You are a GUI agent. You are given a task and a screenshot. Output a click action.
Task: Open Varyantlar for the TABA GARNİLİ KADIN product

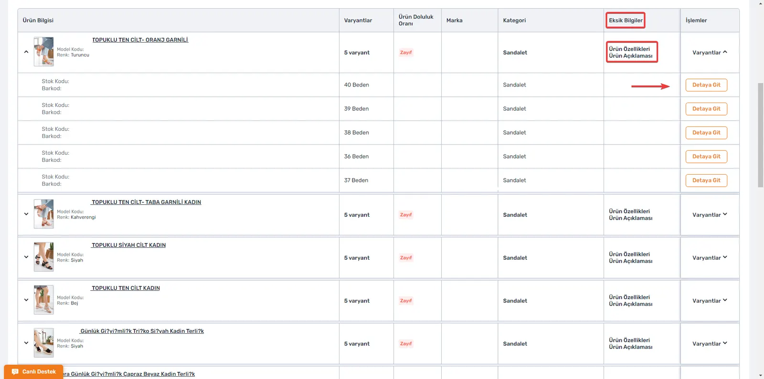tap(710, 215)
